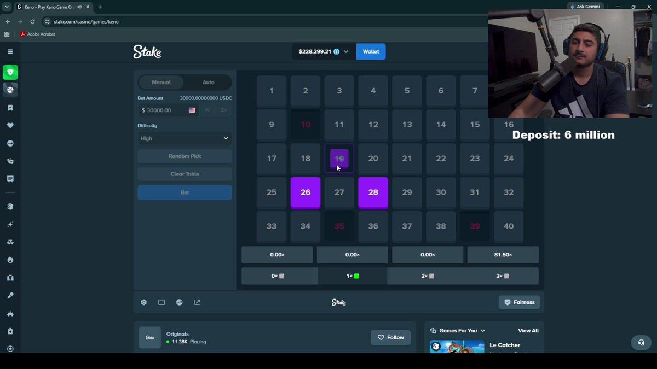Open the crown flame sidebar icon
The image size is (657, 369).
pos(10,313)
